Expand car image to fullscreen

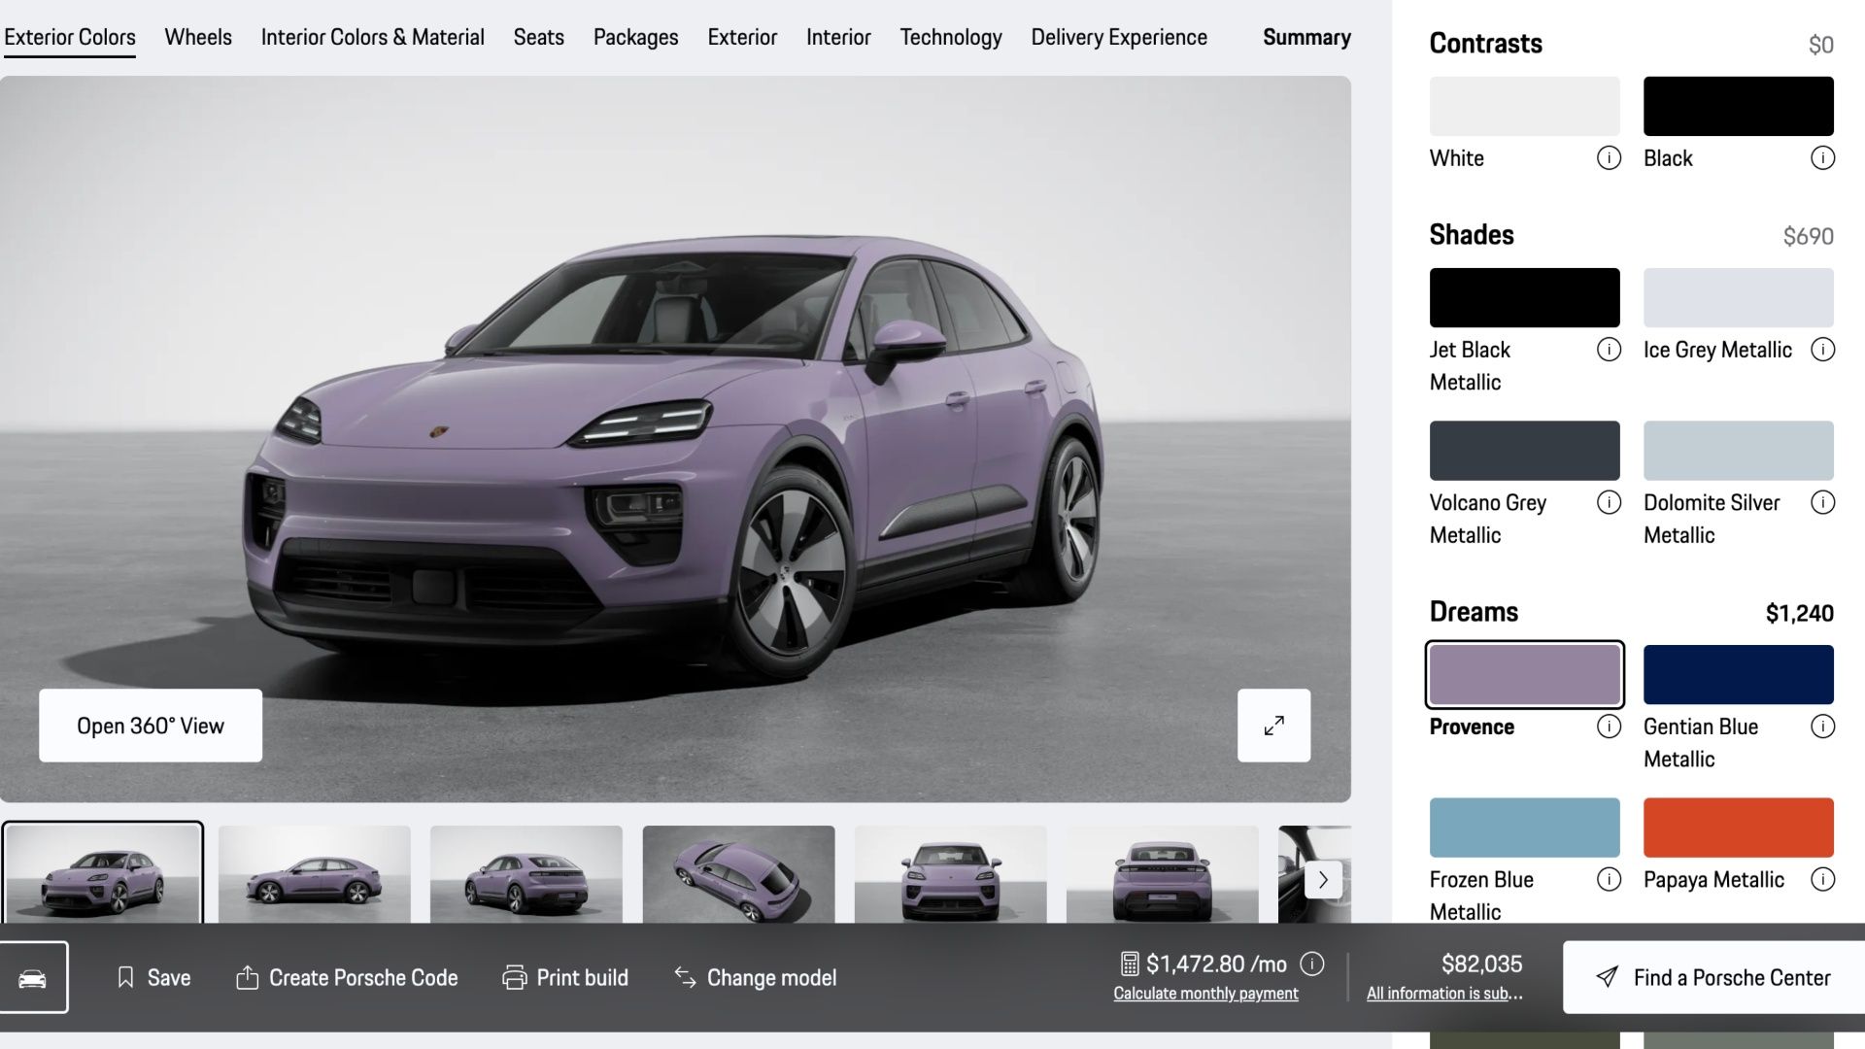tap(1273, 726)
